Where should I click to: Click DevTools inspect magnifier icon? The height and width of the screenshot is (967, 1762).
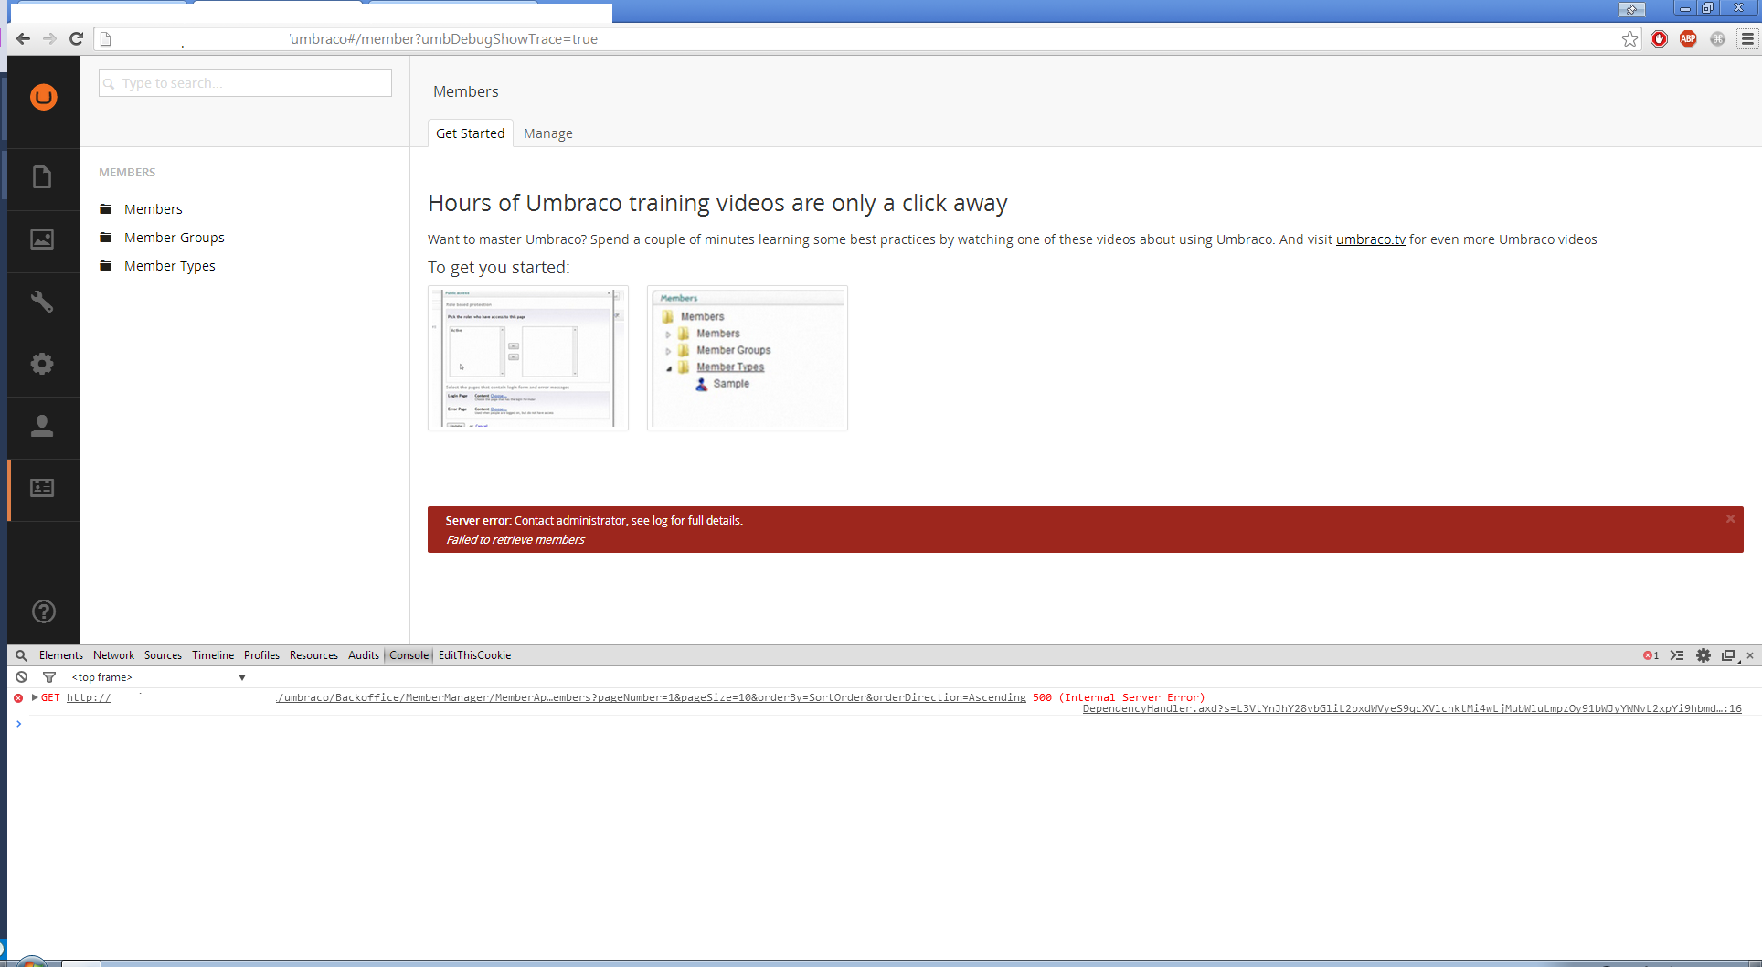click(21, 655)
